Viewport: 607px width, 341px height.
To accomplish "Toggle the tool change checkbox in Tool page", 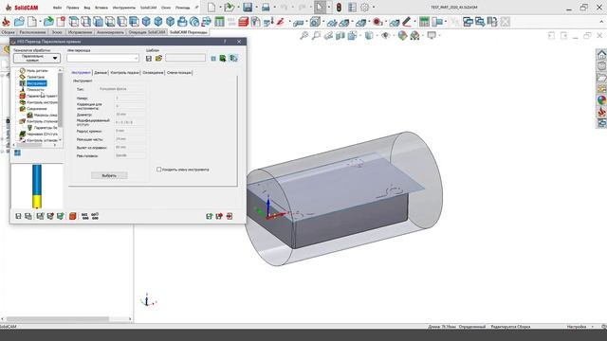I will coord(158,170).
